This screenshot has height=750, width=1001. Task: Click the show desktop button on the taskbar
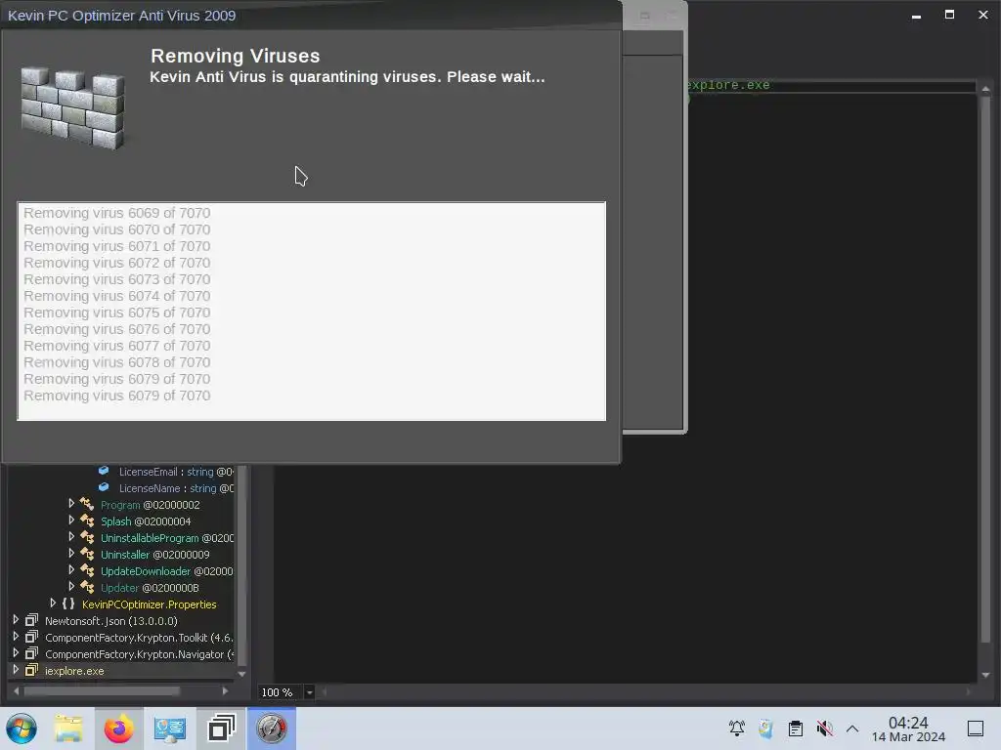976,729
